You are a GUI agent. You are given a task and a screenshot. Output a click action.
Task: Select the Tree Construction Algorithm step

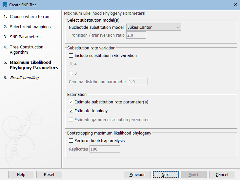click(26, 49)
